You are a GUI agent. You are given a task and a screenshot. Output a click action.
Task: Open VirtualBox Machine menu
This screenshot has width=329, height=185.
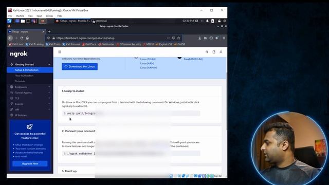click(x=20, y=16)
